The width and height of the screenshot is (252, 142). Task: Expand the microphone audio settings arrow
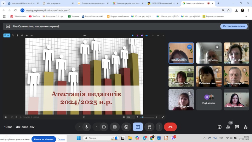[79, 127]
